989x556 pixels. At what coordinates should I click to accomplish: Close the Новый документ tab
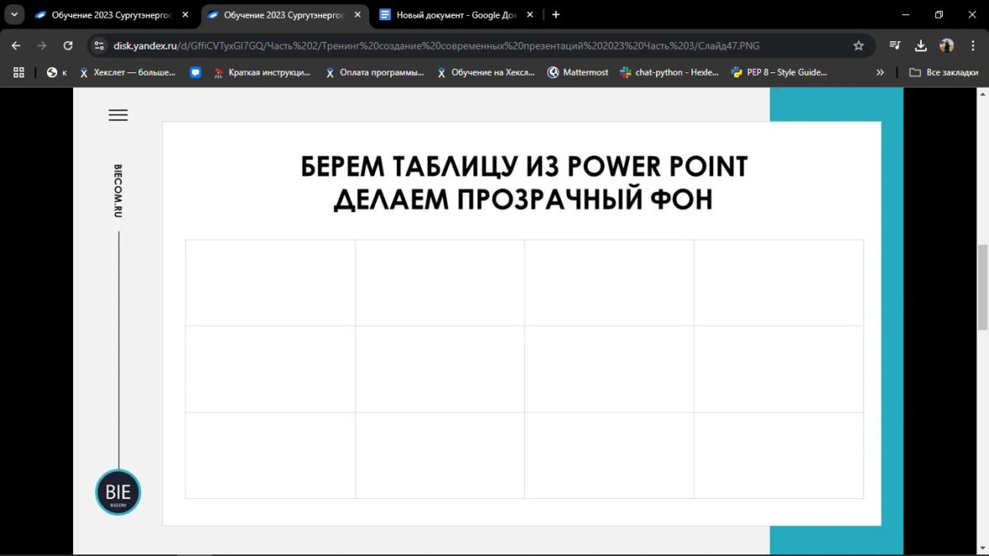[530, 14]
